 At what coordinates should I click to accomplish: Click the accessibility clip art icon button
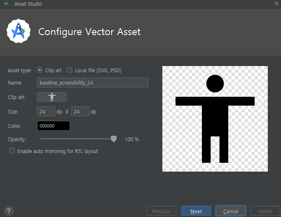click(x=52, y=97)
